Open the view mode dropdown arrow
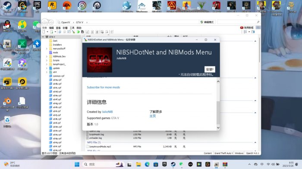 pos(249,32)
